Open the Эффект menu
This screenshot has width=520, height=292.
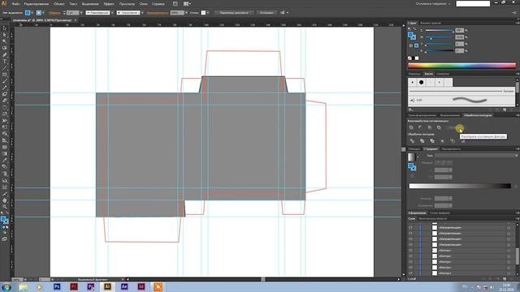tap(109, 4)
